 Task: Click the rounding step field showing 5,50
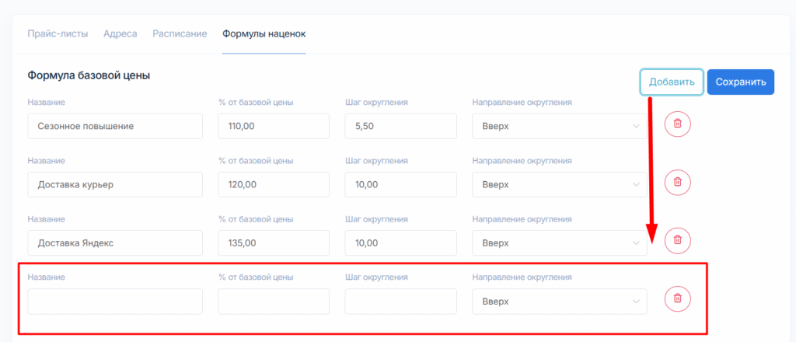(x=400, y=127)
